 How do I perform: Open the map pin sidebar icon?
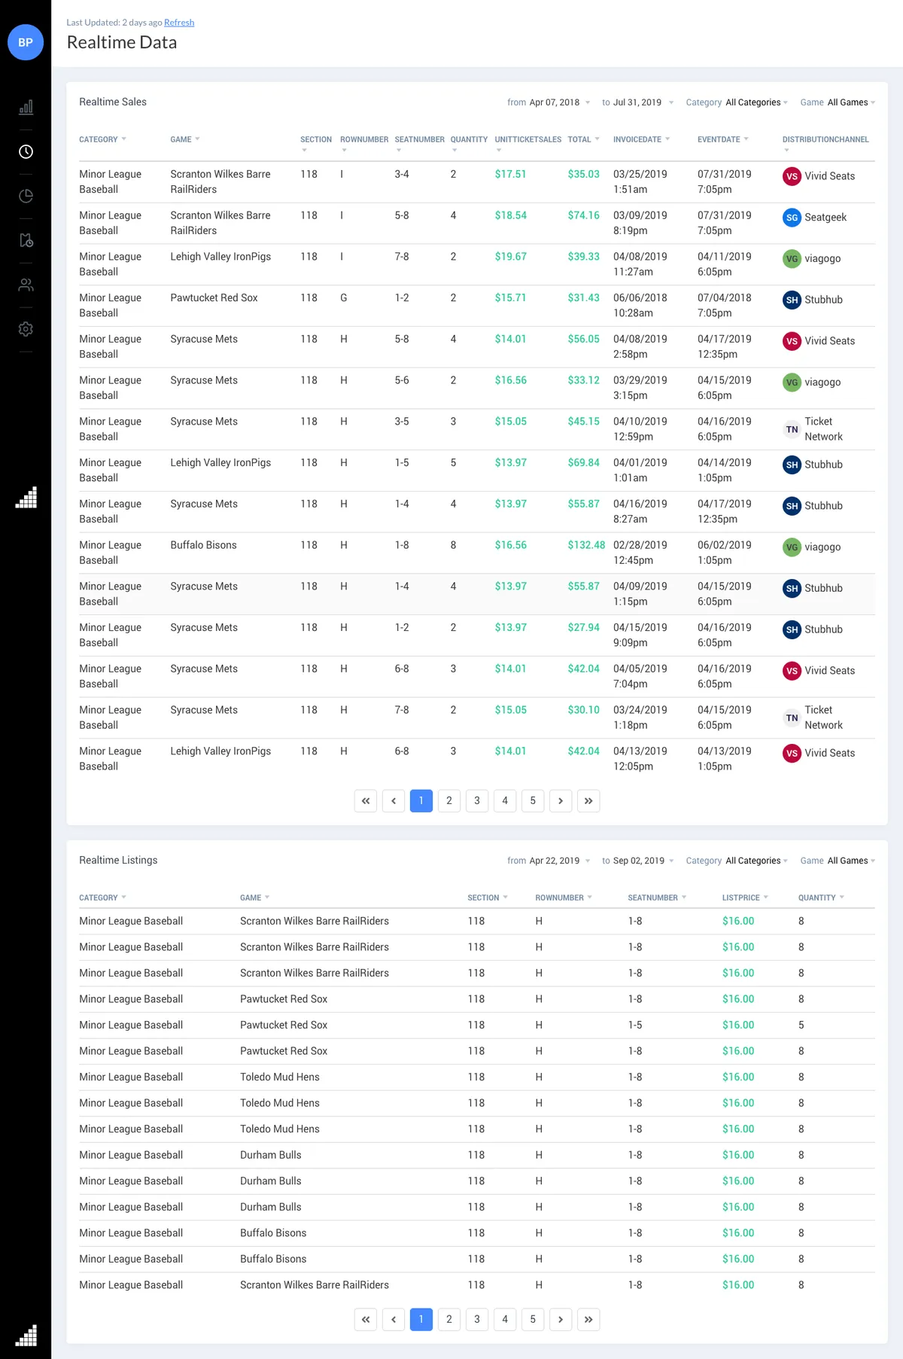26,241
